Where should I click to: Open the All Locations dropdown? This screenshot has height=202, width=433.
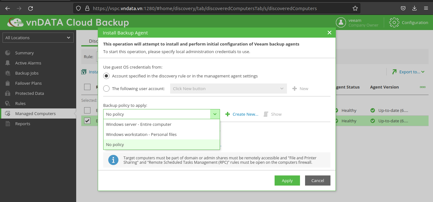tap(38, 38)
